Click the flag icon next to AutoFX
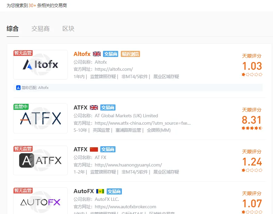This screenshot has width=273, height=214. coord(100,191)
